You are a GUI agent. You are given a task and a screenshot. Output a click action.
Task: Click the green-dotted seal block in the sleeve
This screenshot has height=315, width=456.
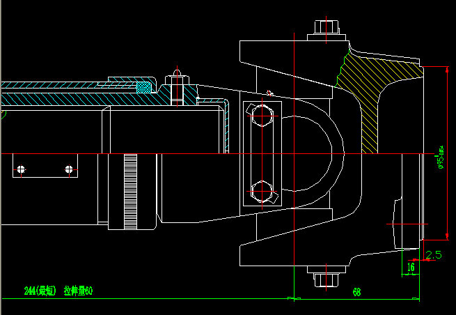pos(144,87)
